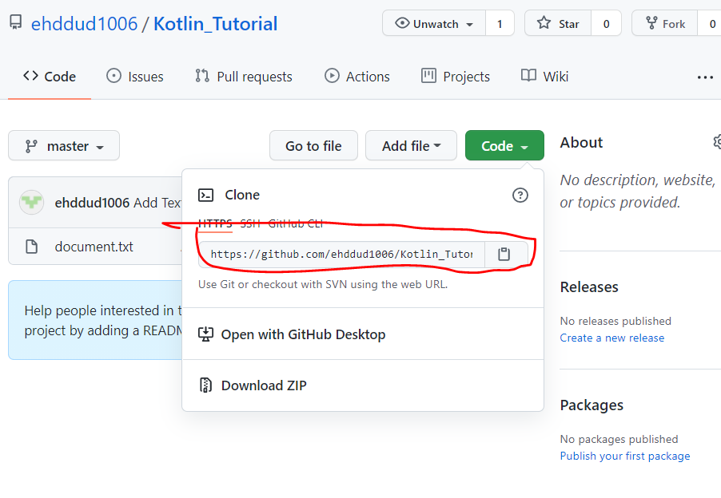The height and width of the screenshot is (498, 721).
Task: Open the Wiki tab
Action: pos(545,76)
